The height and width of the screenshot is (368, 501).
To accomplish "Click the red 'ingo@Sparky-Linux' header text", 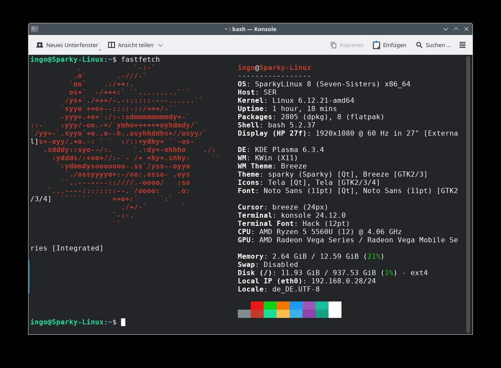I will [x=274, y=68].
